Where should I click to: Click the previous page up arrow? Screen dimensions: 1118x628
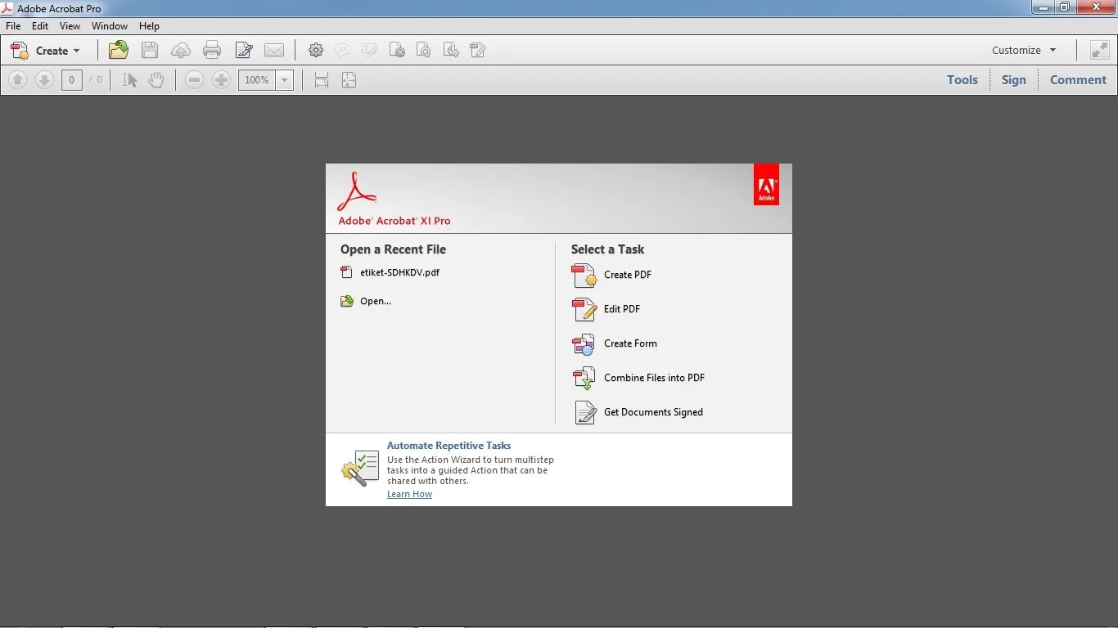click(x=18, y=79)
